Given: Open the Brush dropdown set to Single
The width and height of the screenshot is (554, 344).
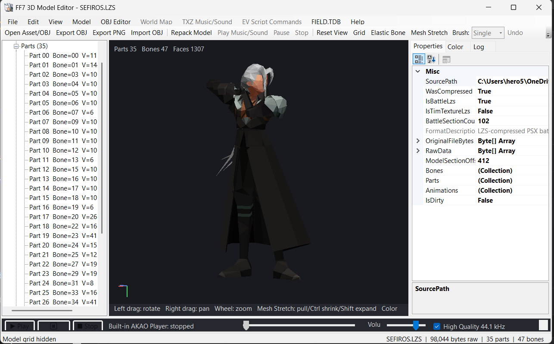Looking at the screenshot, I should tap(488, 33).
